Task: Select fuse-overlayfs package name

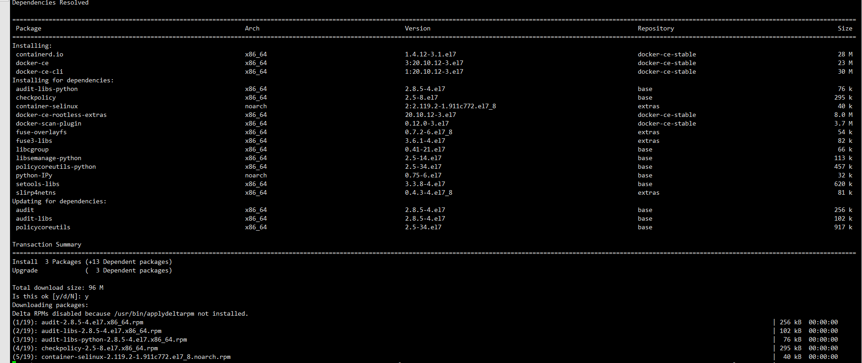Action: point(41,132)
